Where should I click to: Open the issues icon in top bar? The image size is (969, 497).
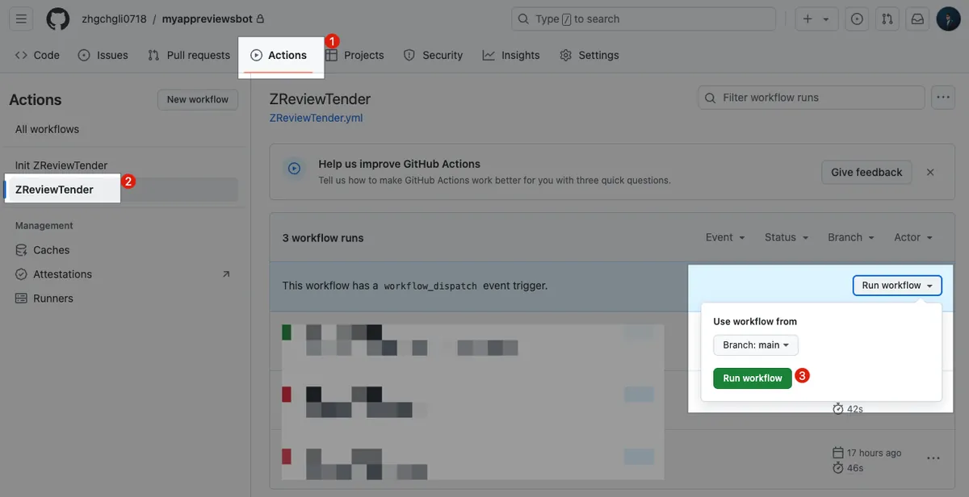(x=858, y=19)
